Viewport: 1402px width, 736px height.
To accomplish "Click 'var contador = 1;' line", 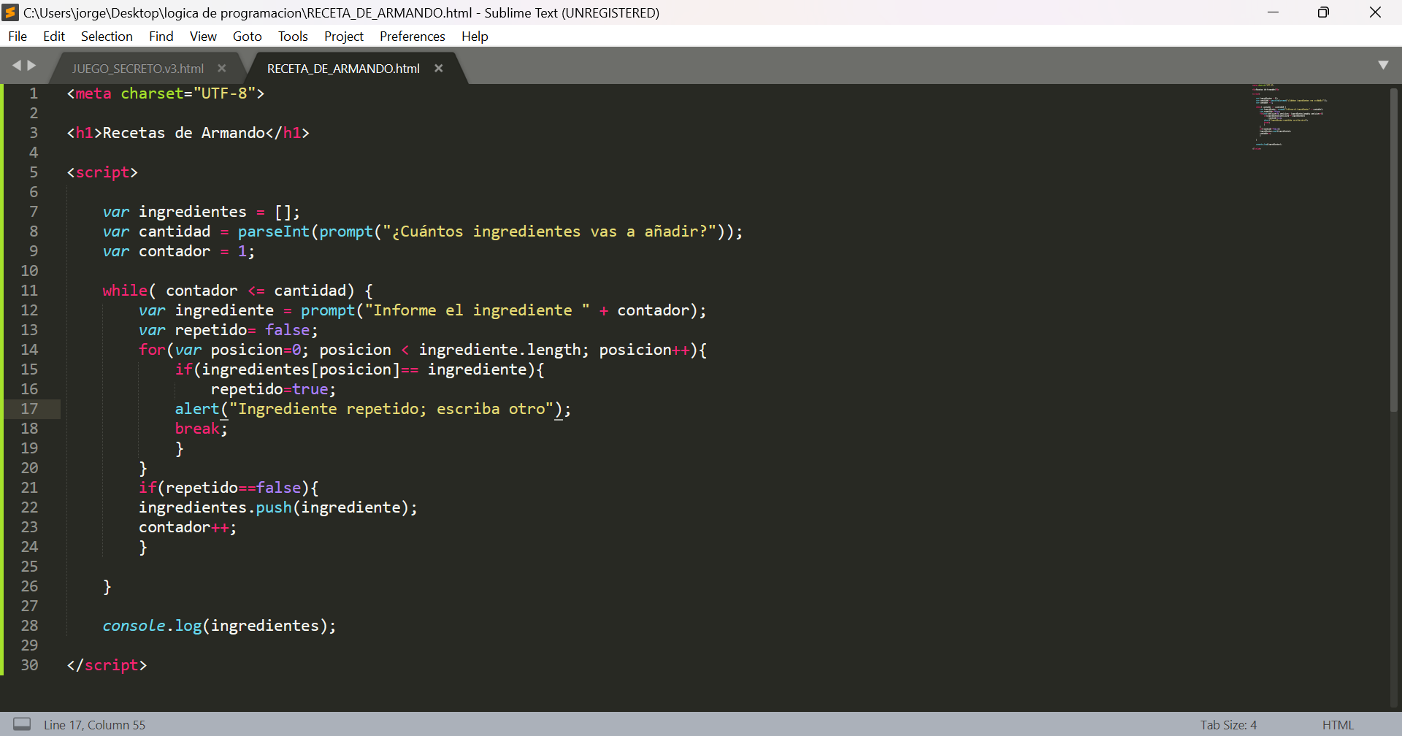I will [179, 251].
